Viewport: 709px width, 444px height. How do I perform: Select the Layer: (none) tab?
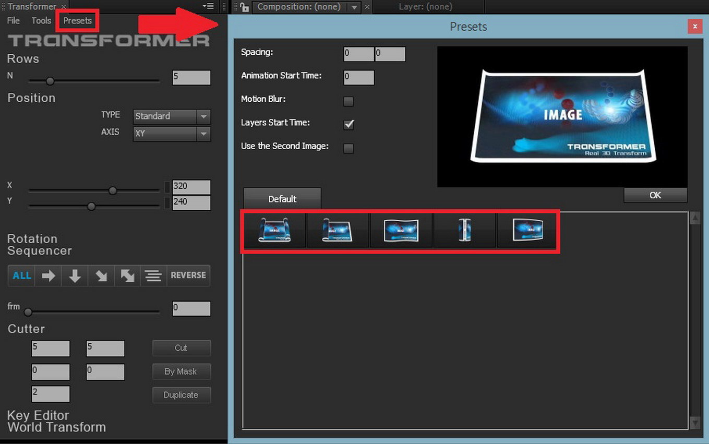(x=425, y=7)
